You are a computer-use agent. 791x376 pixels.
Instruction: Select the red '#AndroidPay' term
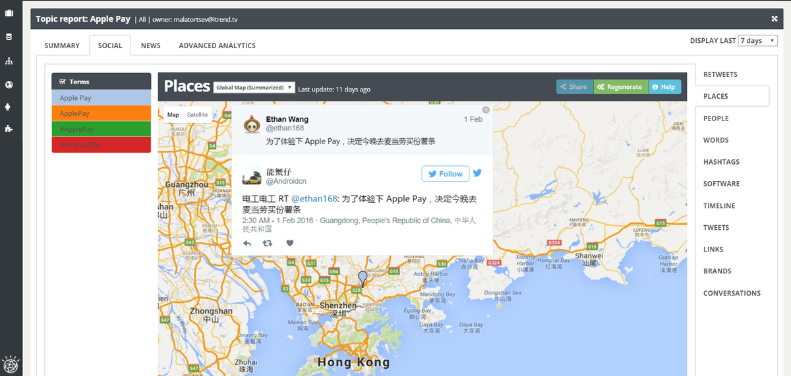click(x=102, y=145)
